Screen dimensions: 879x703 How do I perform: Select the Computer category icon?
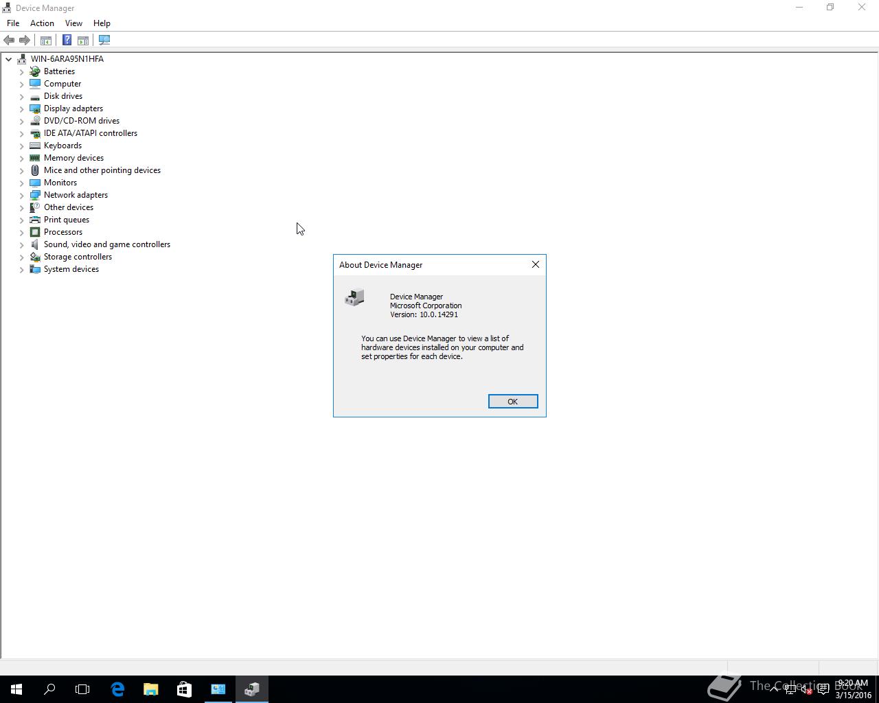coord(35,84)
